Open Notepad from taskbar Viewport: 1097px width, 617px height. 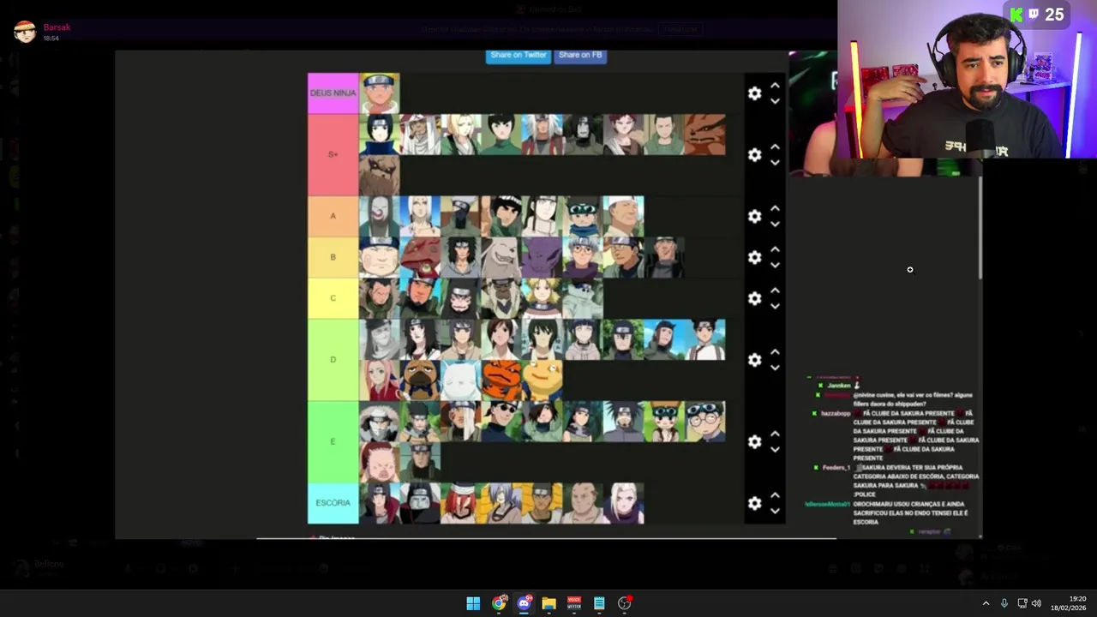coord(599,603)
